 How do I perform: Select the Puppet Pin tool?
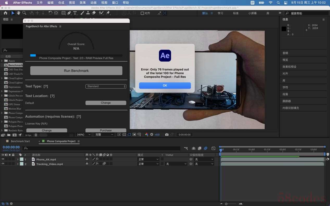(108, 13)
